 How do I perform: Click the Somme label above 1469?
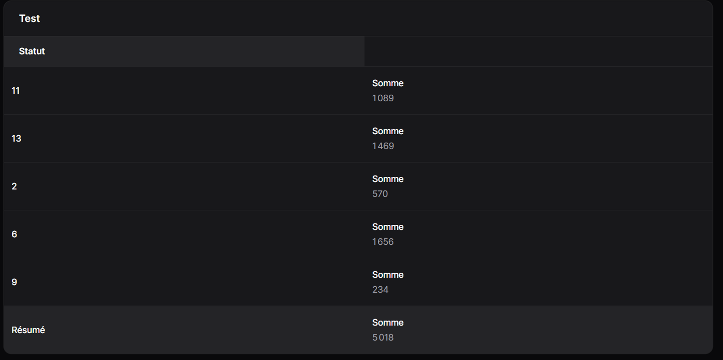[388, 131]
